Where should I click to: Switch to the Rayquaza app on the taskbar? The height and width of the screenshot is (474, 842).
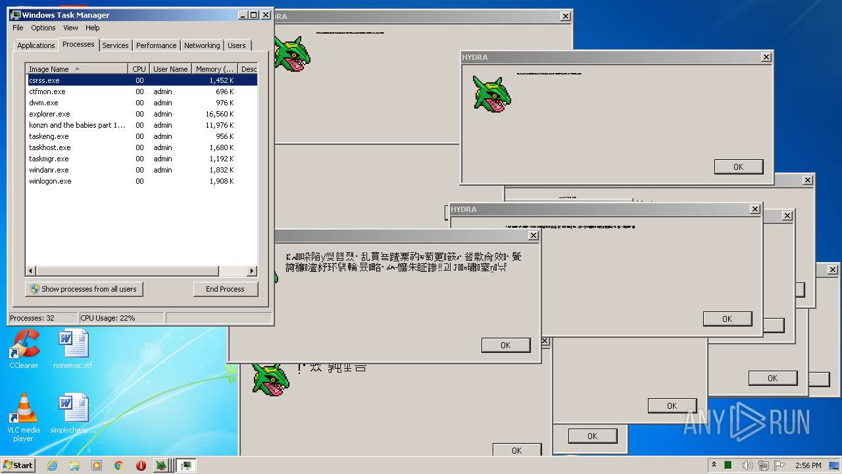pos(161,465)
